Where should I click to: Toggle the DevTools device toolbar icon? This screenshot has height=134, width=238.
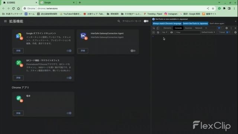[158, 28]
